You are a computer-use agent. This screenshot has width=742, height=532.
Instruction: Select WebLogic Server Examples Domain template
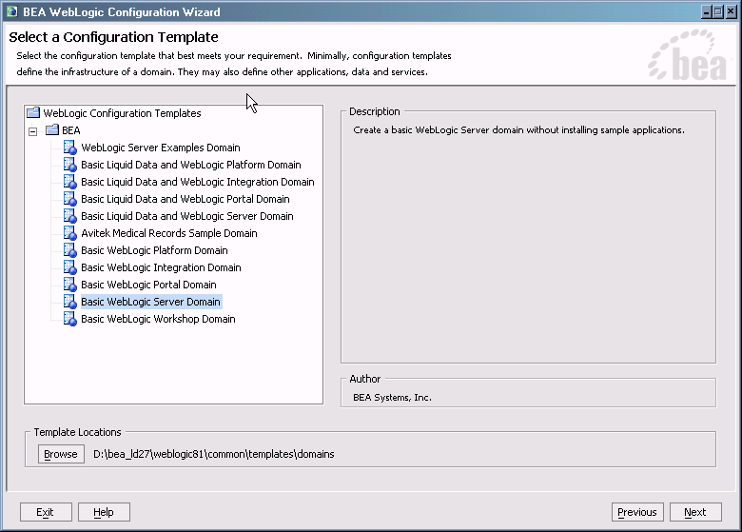tap(161, 148)
